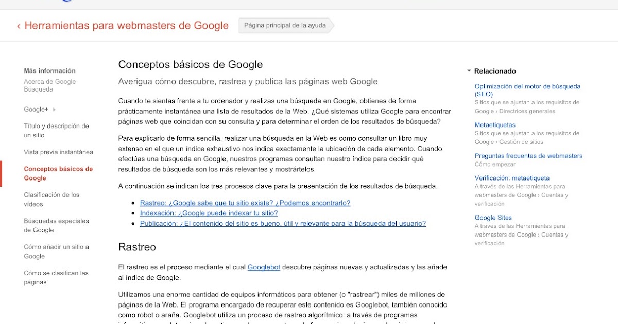
Task: Open Clasificación de los vídeos
Action: click(x=51, y=200)
